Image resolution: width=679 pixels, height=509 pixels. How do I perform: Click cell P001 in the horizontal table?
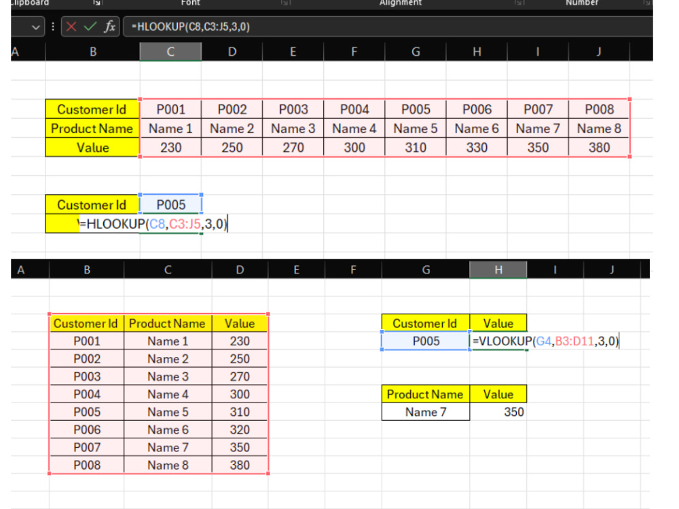170,109
